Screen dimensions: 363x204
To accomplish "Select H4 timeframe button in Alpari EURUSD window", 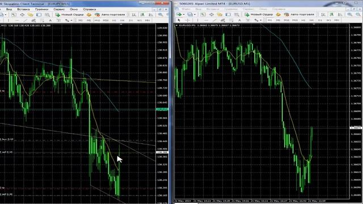I will [x=311, y=20].
